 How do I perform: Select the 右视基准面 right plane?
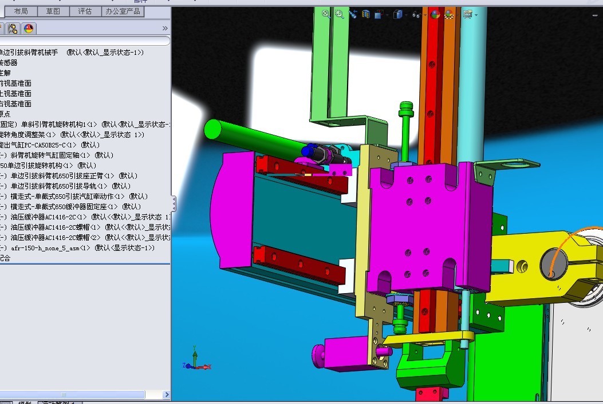tap(16, 104)
